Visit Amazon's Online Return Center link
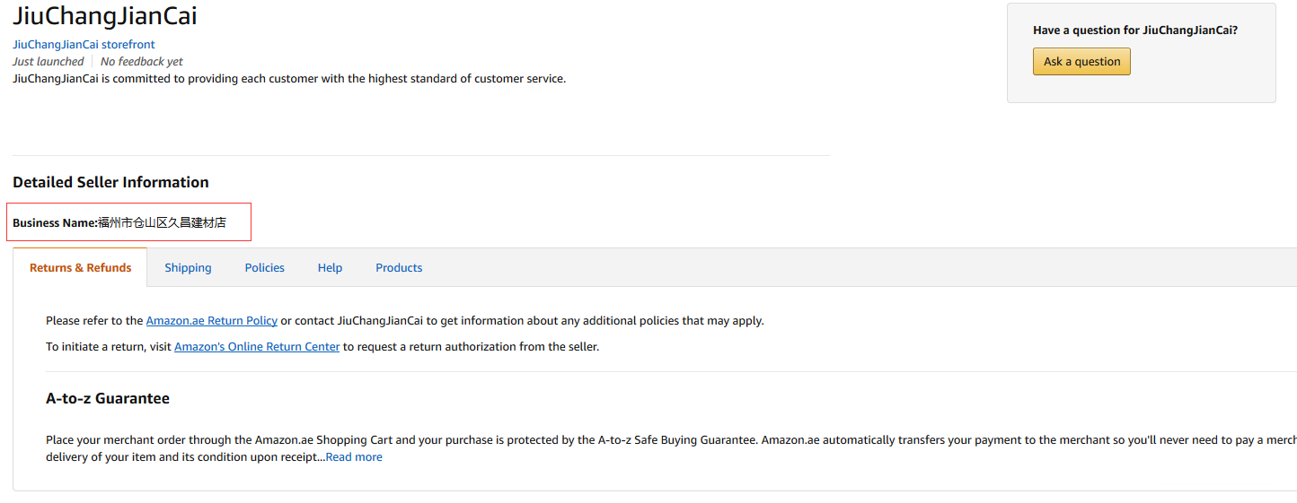The width and height of the screenshot is (1297, 503). pyautogui.click(x=257, y=346)
